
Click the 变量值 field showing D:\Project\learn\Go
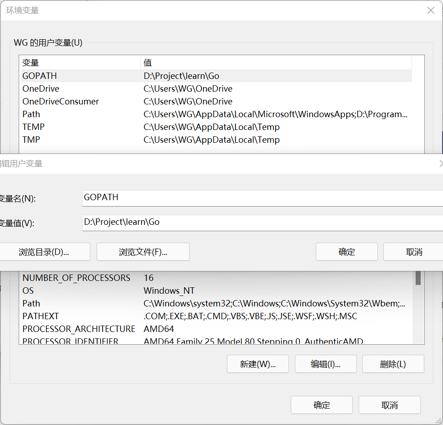coord(262,223)
